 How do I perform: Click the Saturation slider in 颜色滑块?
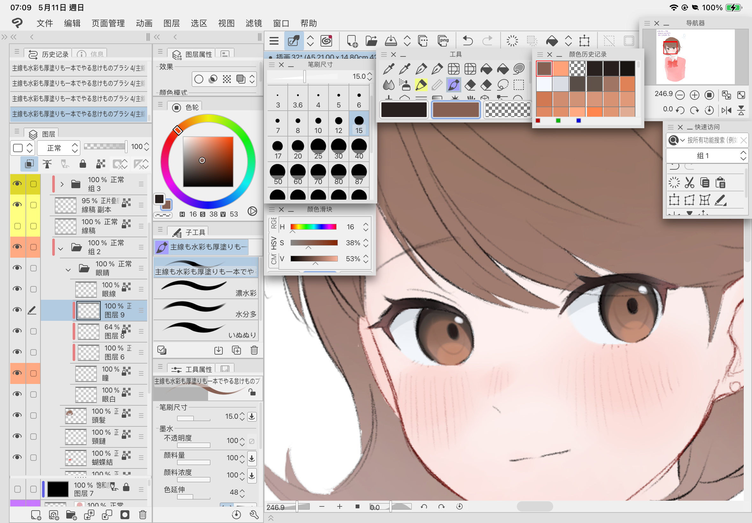(314, 243)
